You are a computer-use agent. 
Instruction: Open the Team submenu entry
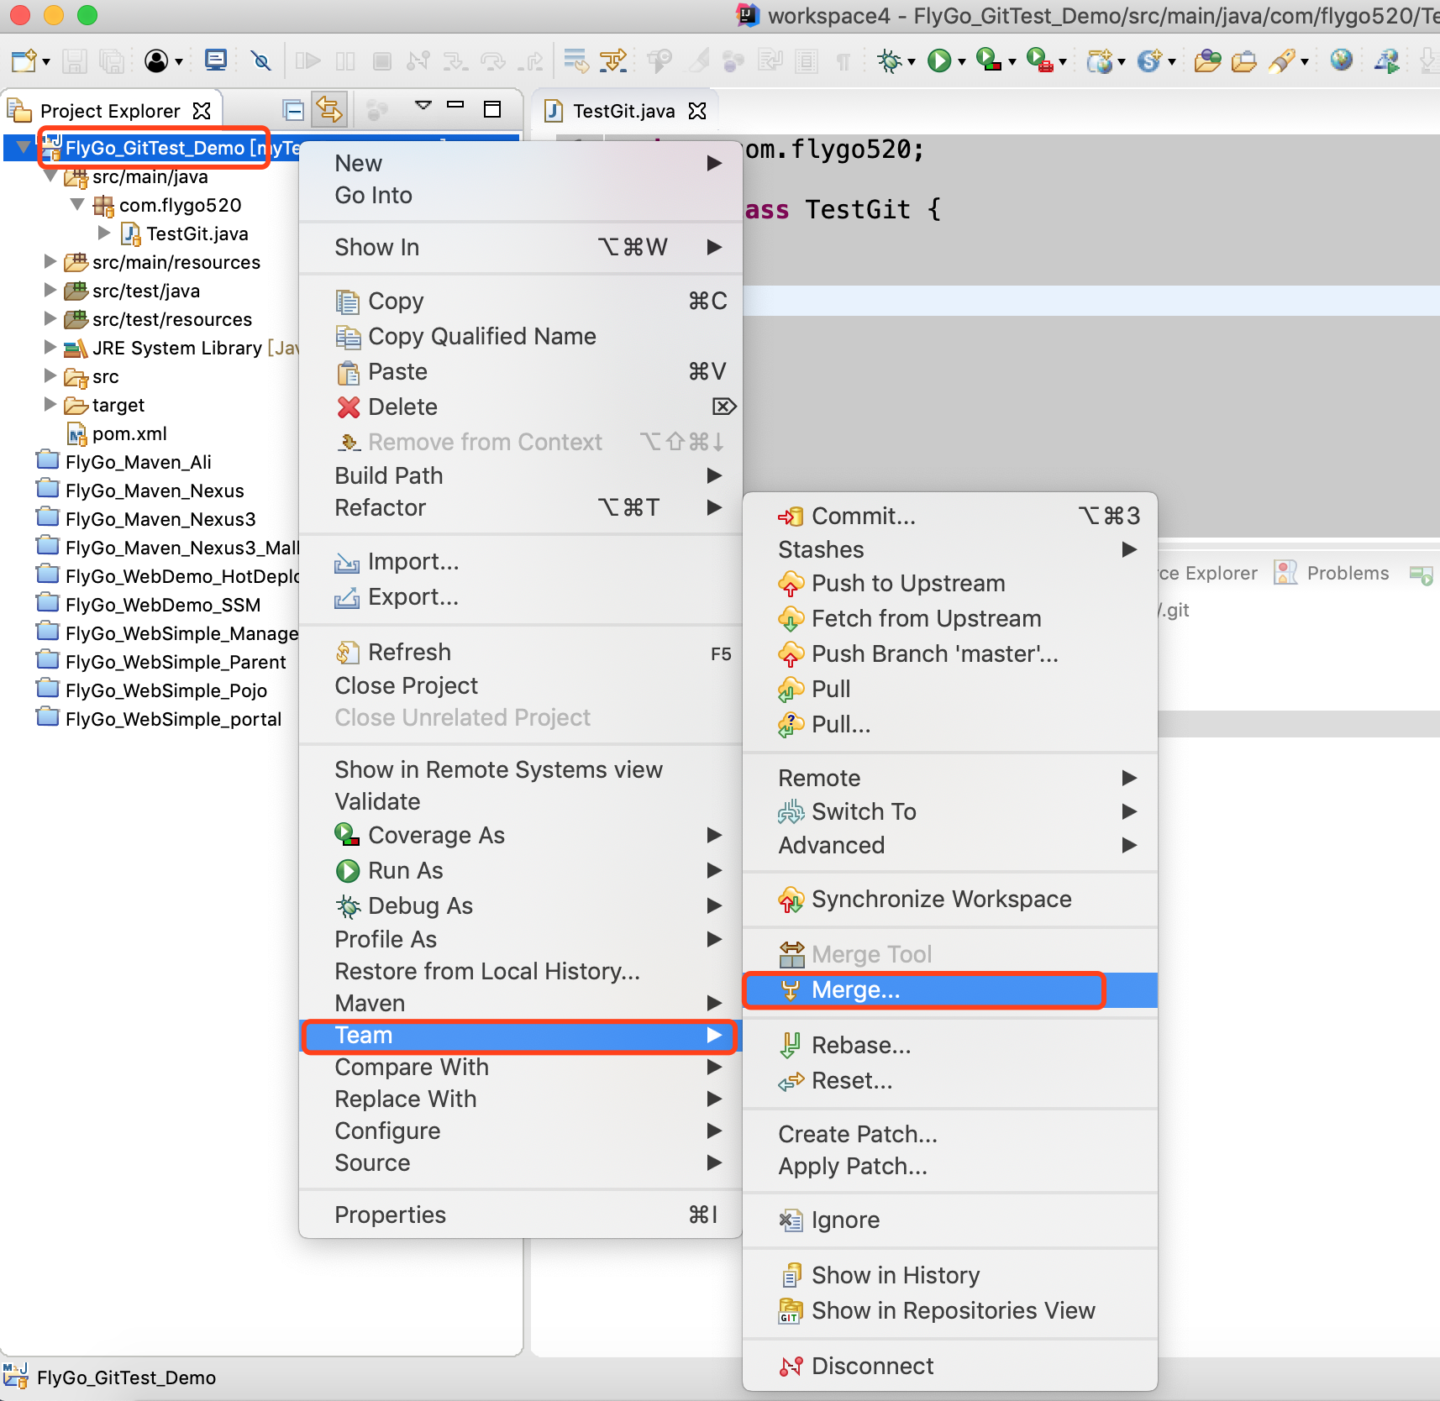coord(520,1036)
